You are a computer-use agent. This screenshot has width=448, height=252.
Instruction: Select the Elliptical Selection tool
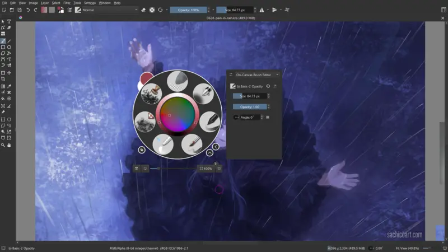pyautogui.click(x=9, y=120)
